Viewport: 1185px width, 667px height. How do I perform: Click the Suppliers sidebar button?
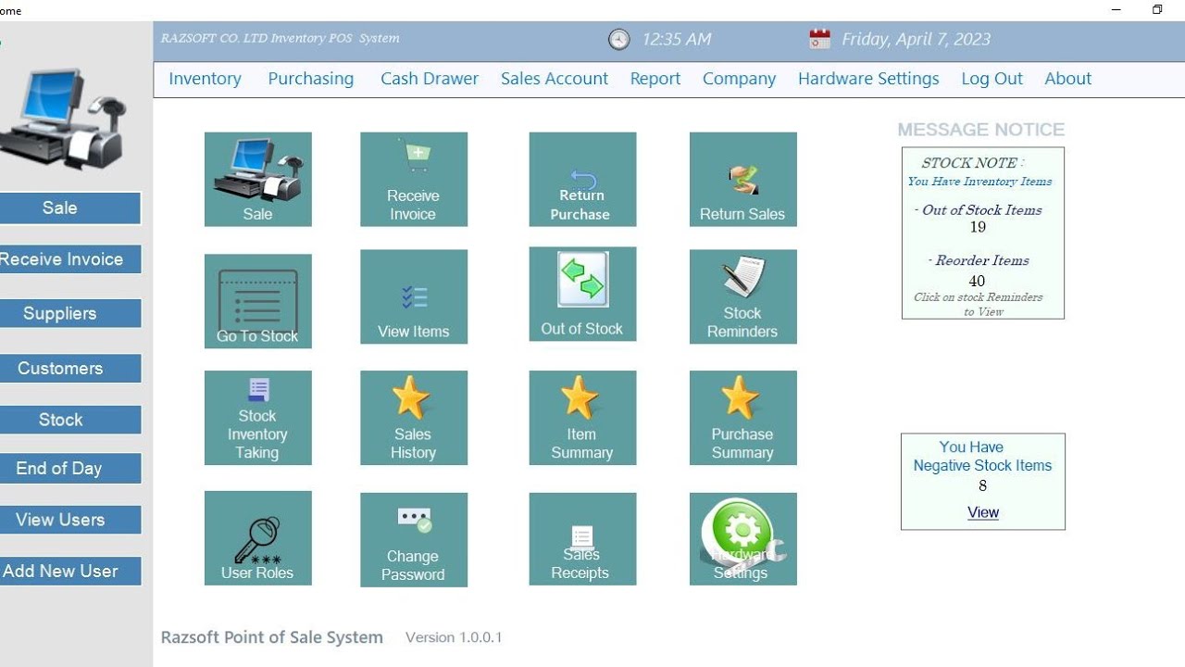pyautogui.click(x=69, y=313)
